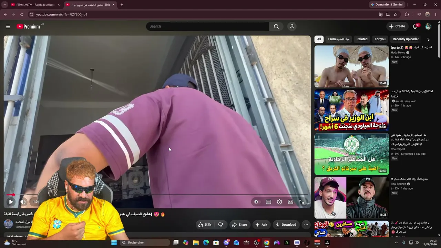
Task: Switch to theater mode
Action: (x=290, y=202)
